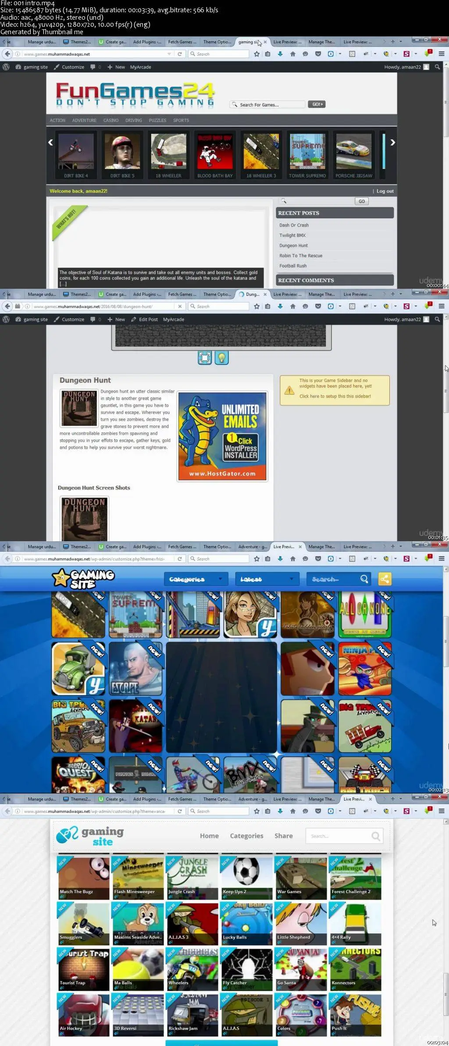Viewport: 449px width, 1046px height.
Task: Open downloads arrow in the FunGames24 window toolbar
Action: coord(280,54)
